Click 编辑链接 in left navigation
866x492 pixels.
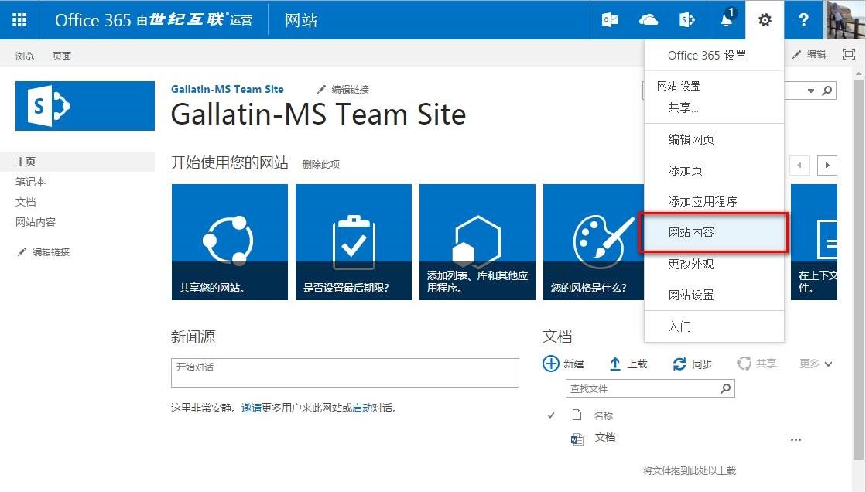click(x=43, y=251)
